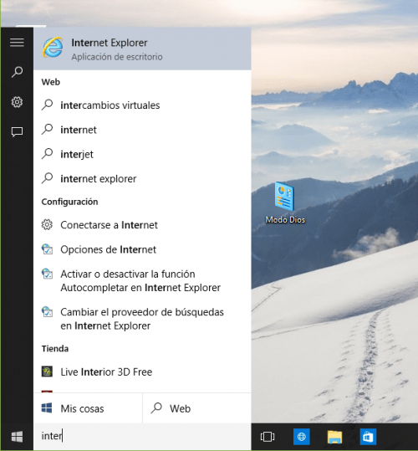Switch to the Mis cosas filter
The image size is (418, 451).
(88, 408)
